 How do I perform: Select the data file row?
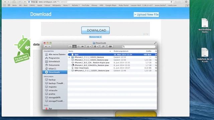[x=112, y=55]
